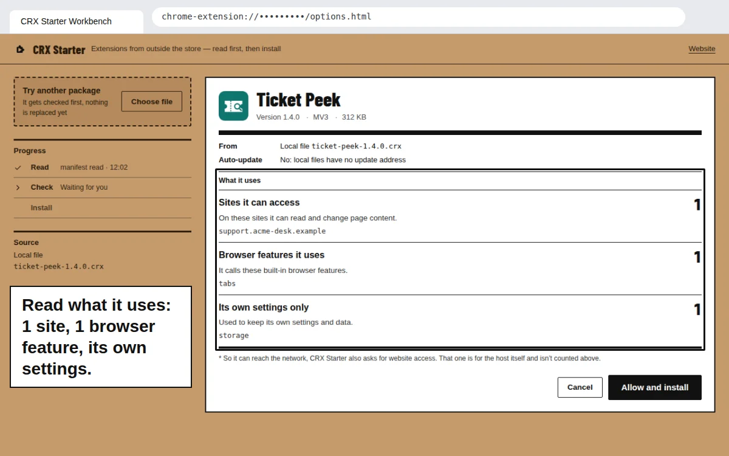Screen dimensions: 729x456
Task: Select the CRX Starter Workbench tab
Action: click(77, 21)
